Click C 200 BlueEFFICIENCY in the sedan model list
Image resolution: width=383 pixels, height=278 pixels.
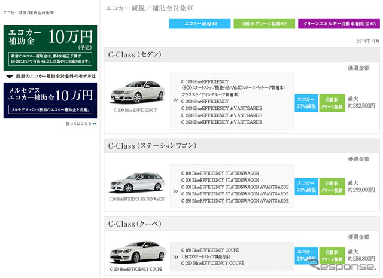(205, 102)
